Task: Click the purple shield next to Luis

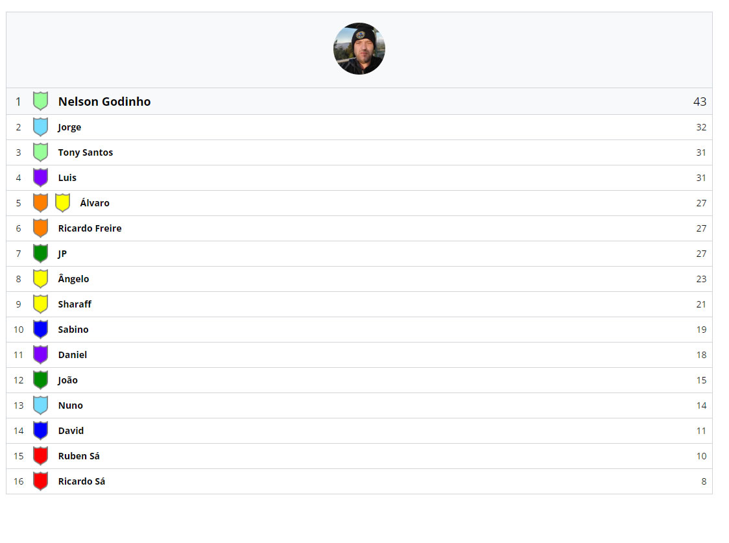Action: click(x=40, y=178)
